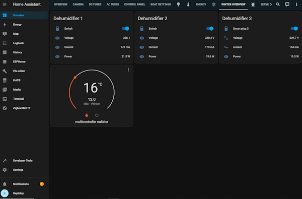Screen dimensions: 302x199
Task: Open the History panel
Action: [x=24, y=52]
